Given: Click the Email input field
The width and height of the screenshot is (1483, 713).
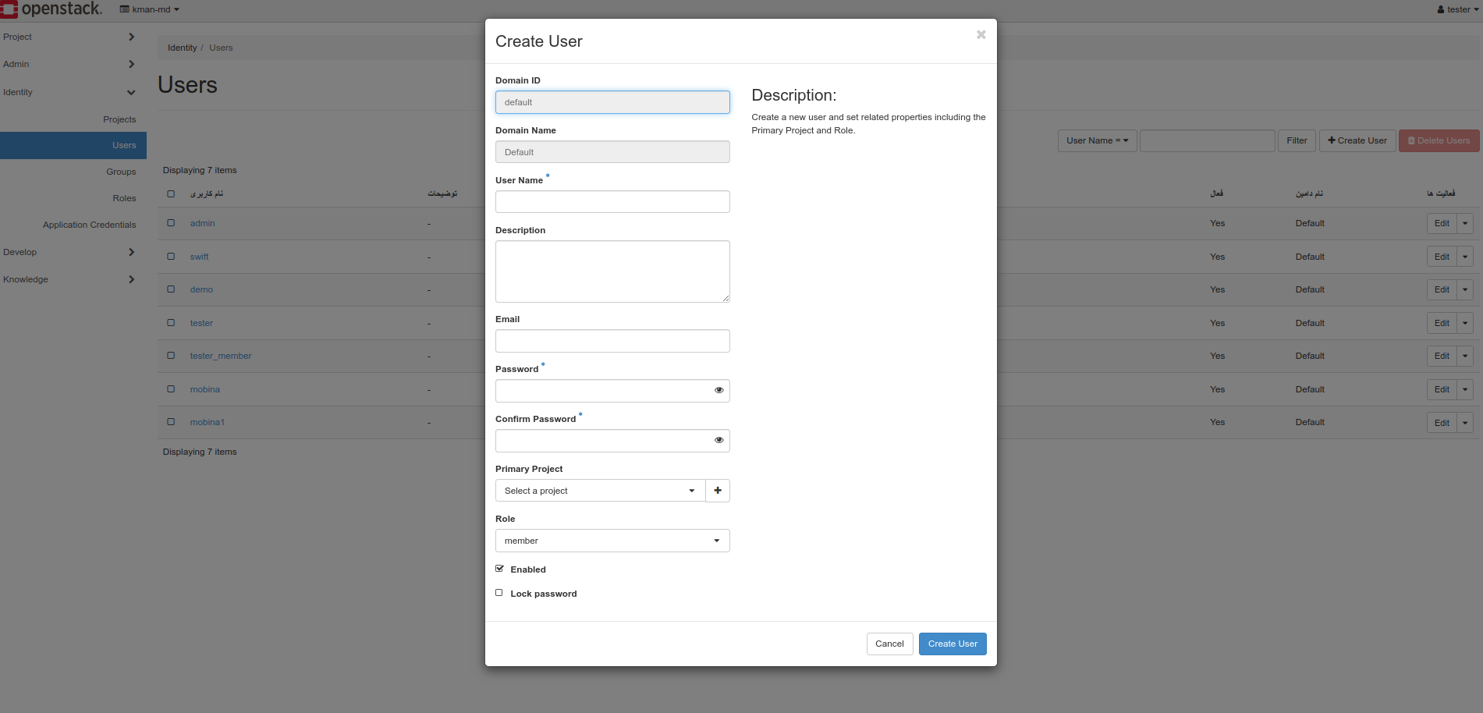Looking at the screenshot, I should [x=612, y=341].
